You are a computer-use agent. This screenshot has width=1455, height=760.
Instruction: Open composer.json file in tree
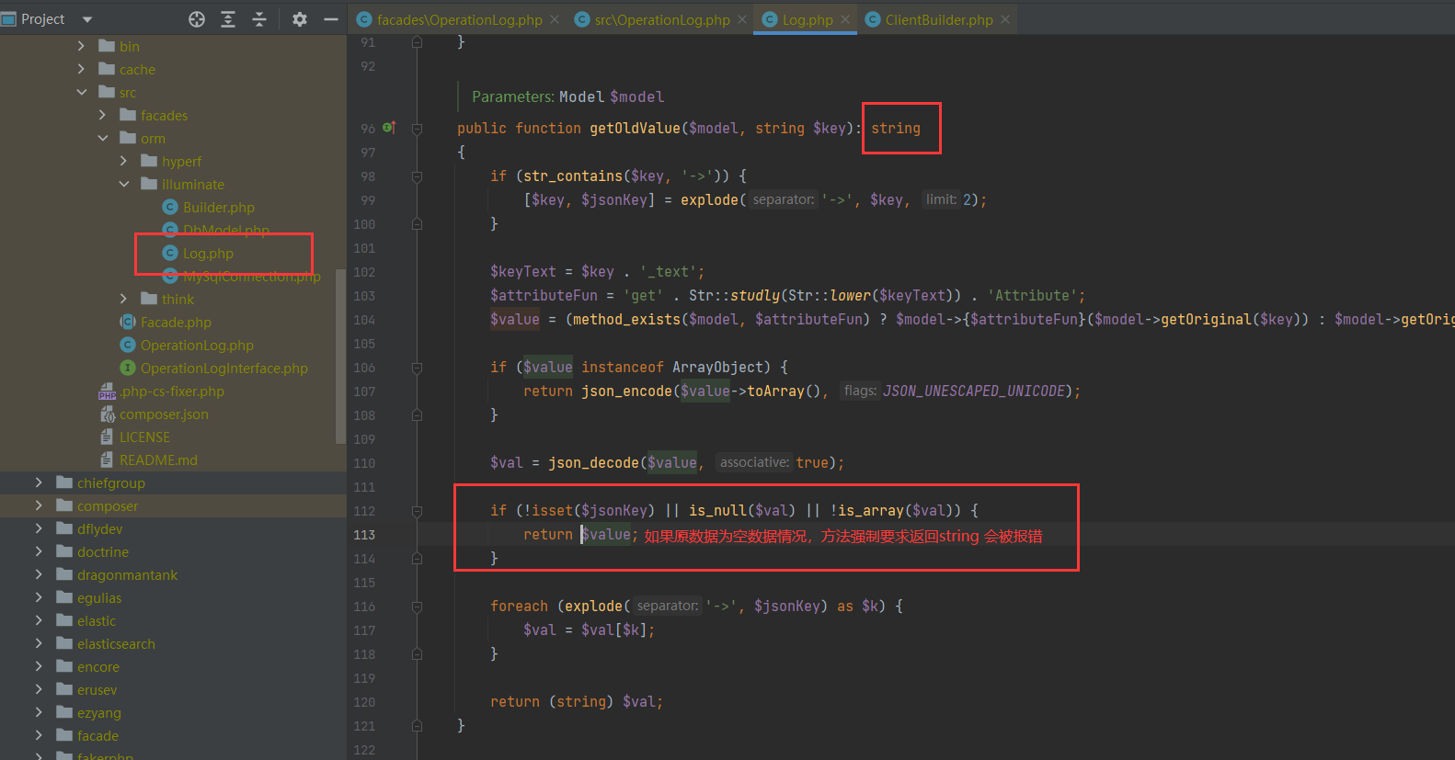click(164, 414)
